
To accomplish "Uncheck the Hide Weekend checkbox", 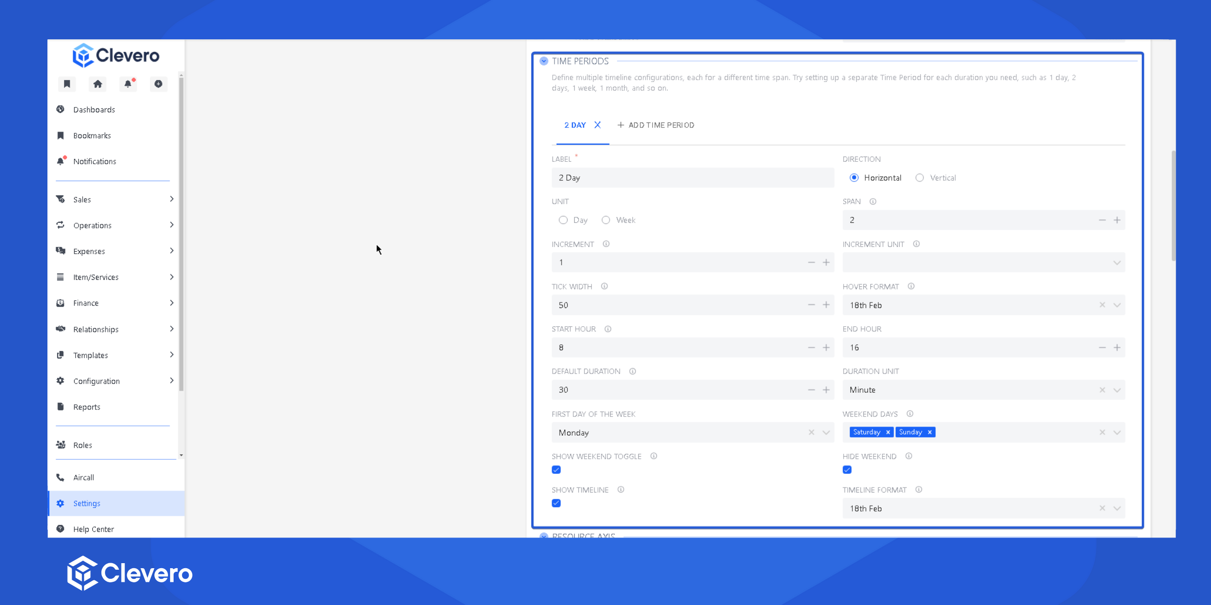I will coord(847,470).
